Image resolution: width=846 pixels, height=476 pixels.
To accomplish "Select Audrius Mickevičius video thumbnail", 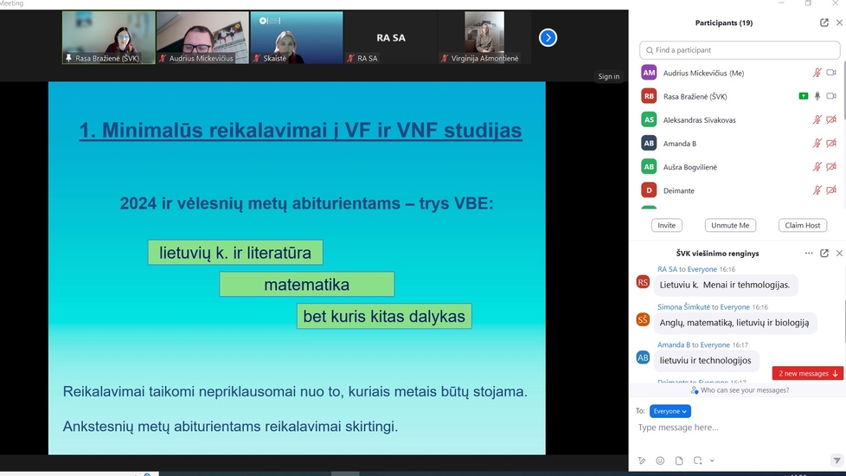I will click(202, 37).
